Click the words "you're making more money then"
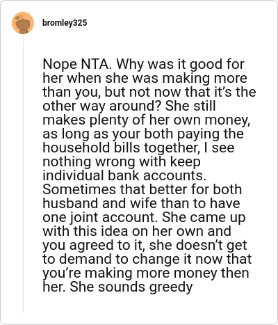This screenshot has width=278, height=325. [x=146, y=273]
